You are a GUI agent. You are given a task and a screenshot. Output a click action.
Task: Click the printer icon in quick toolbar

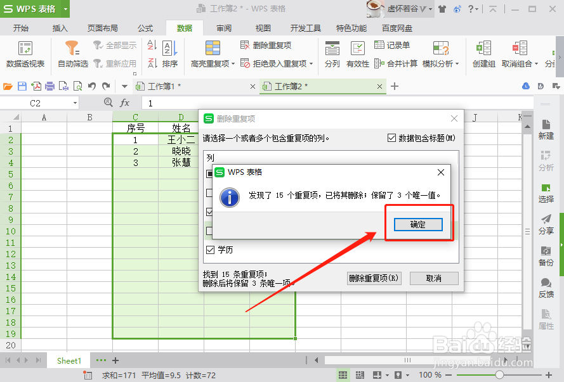coord(49,86)
